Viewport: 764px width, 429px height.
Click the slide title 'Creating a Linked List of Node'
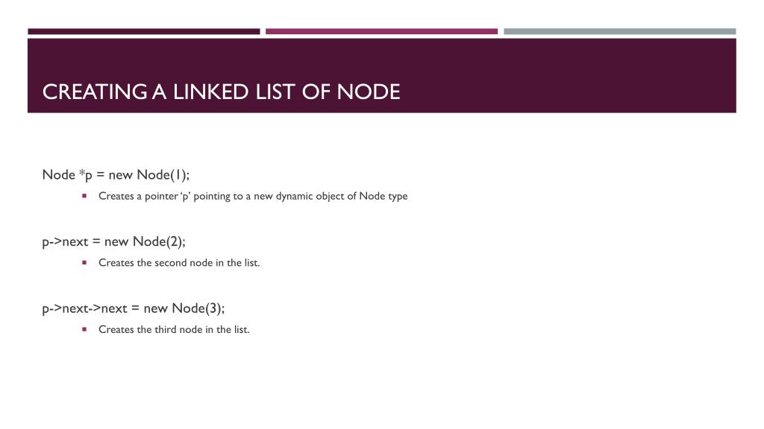[x=221, y=92]
